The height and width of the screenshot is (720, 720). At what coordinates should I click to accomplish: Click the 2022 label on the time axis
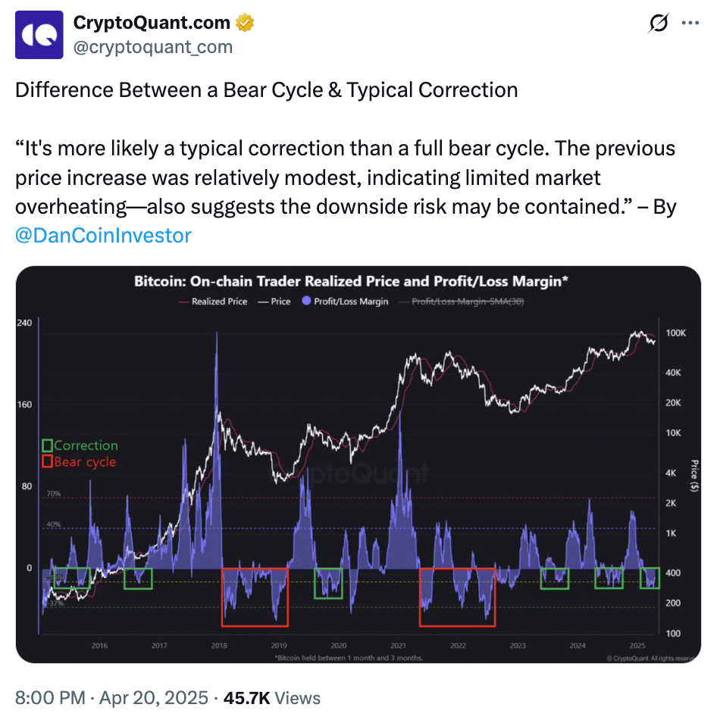(x=458, y=646)
